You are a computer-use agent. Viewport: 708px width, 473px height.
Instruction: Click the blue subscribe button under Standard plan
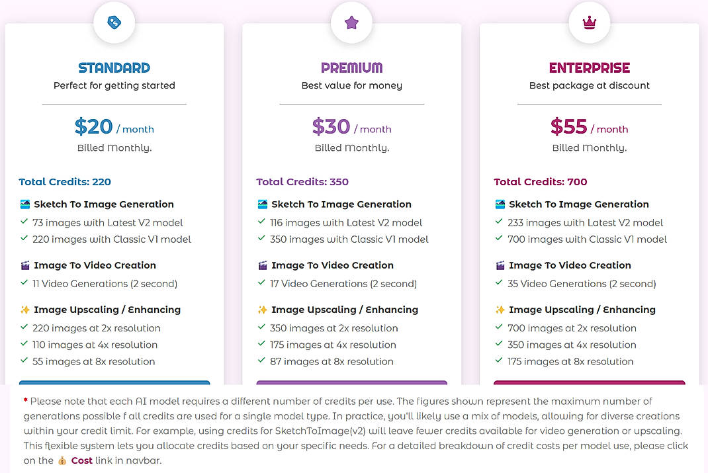click(x=114, y=384)
